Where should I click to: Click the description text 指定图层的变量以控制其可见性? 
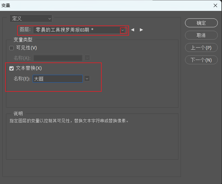[x=40, y=121]
